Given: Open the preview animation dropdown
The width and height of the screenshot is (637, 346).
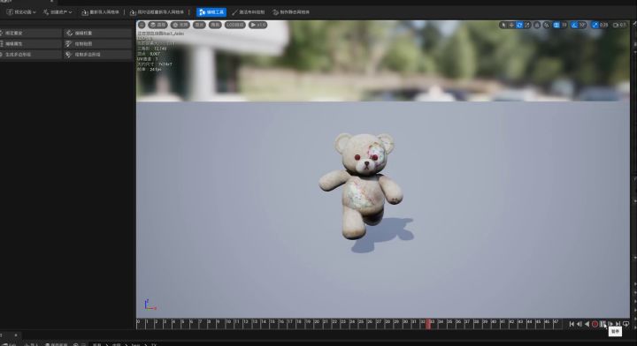Looking at the screenshot, I should [21, 12].
